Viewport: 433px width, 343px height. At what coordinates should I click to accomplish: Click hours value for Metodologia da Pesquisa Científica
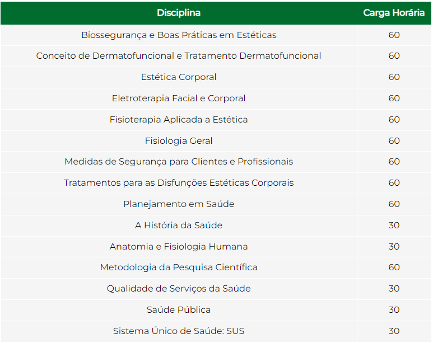click(x=394, y=267)
